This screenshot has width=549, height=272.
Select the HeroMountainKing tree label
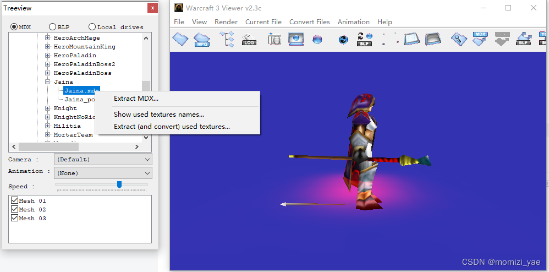point(84,46)
